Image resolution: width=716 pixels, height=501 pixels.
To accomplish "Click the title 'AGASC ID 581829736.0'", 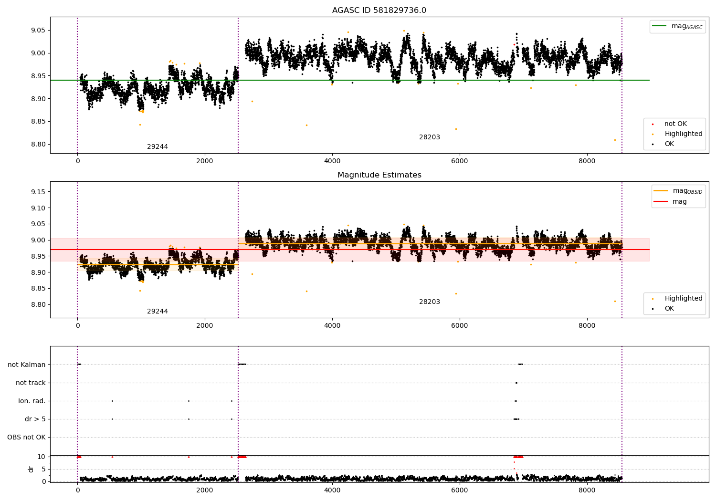I will pyautogui.click(x=379, y=10).
